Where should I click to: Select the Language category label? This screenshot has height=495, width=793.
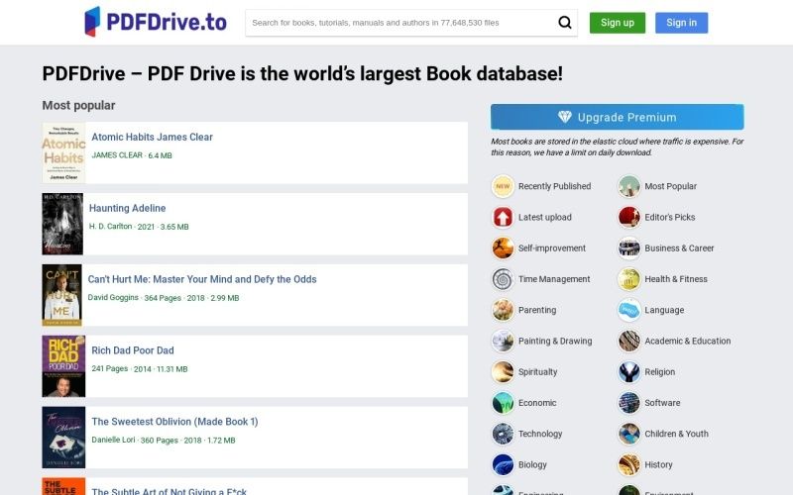(664, 310)
